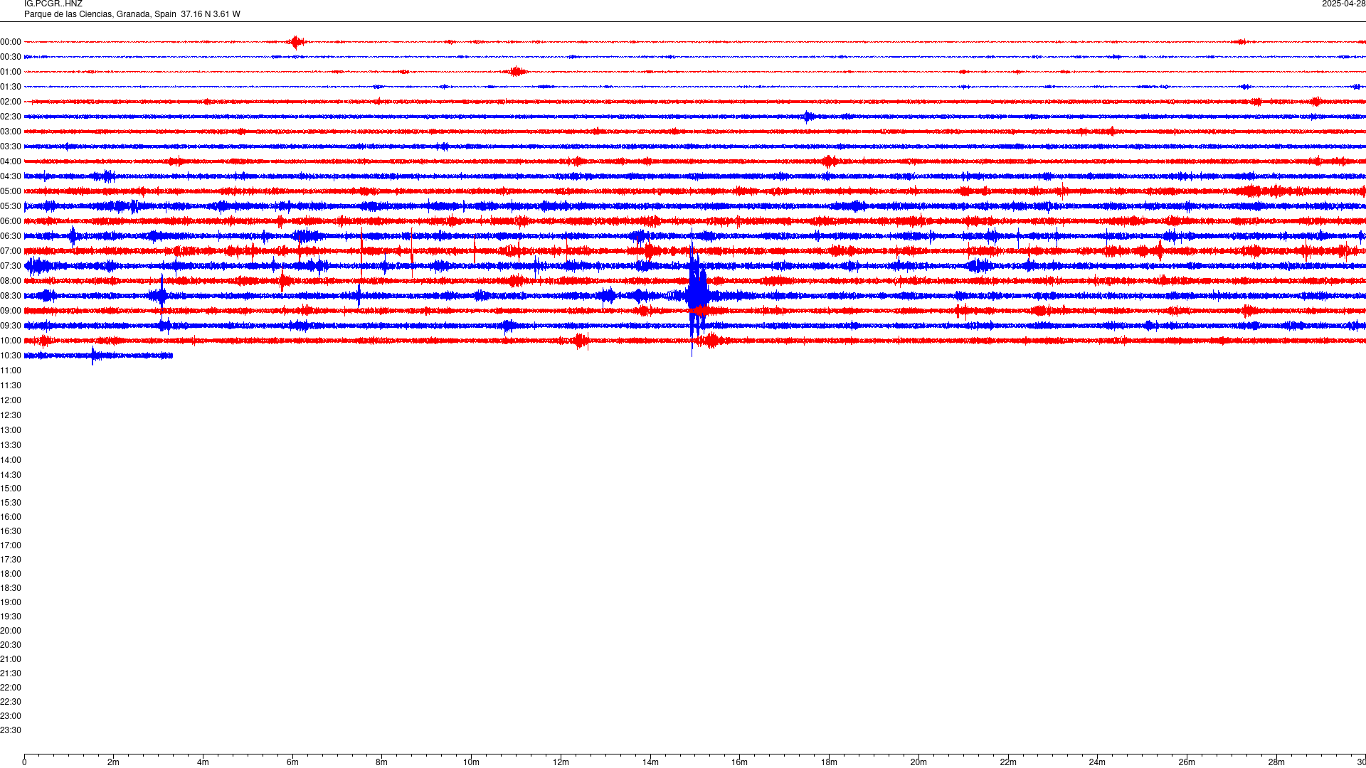Click the 03:30 time label
This screenshot has height=768, width=1366.
pyautogui.click(x=11, y=146)
